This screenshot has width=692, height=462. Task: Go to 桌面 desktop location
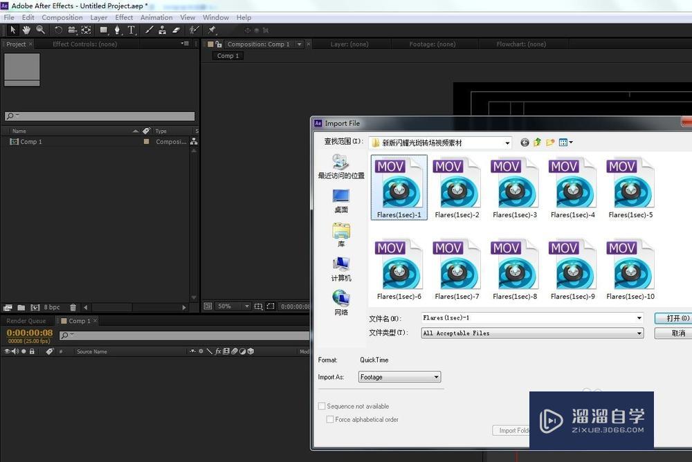tap(341, 201)
